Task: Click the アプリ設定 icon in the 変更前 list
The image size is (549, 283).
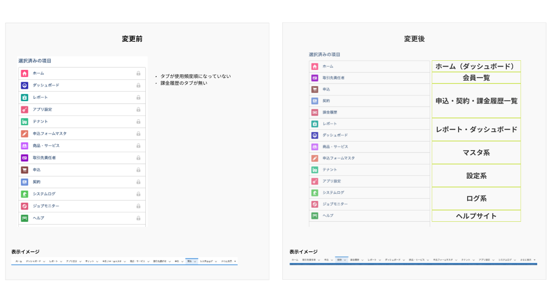Action: [25, 109]
